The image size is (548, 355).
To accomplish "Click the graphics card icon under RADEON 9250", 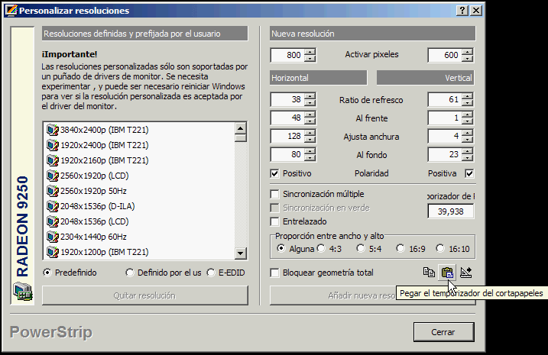I will (x=23, y=292).
